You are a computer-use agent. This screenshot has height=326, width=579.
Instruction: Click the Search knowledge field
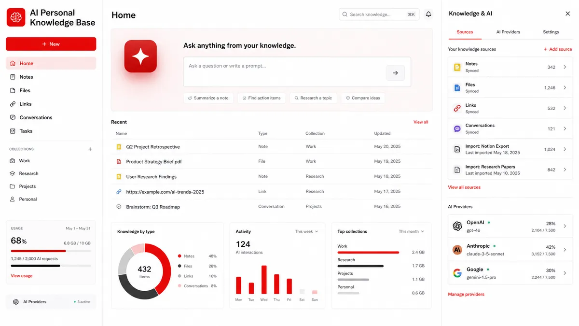point(379,14)
